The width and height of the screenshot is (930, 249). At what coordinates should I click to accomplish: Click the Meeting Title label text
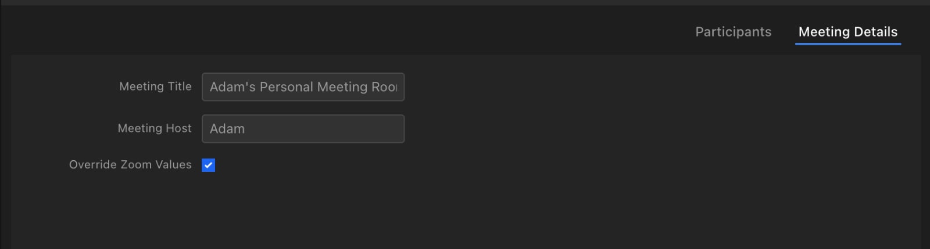[x=155, y=86]
